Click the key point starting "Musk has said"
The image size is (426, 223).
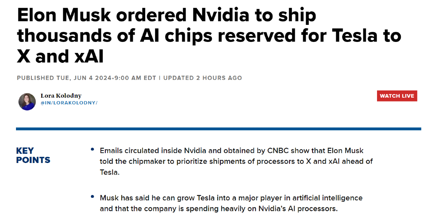(231, 203)
